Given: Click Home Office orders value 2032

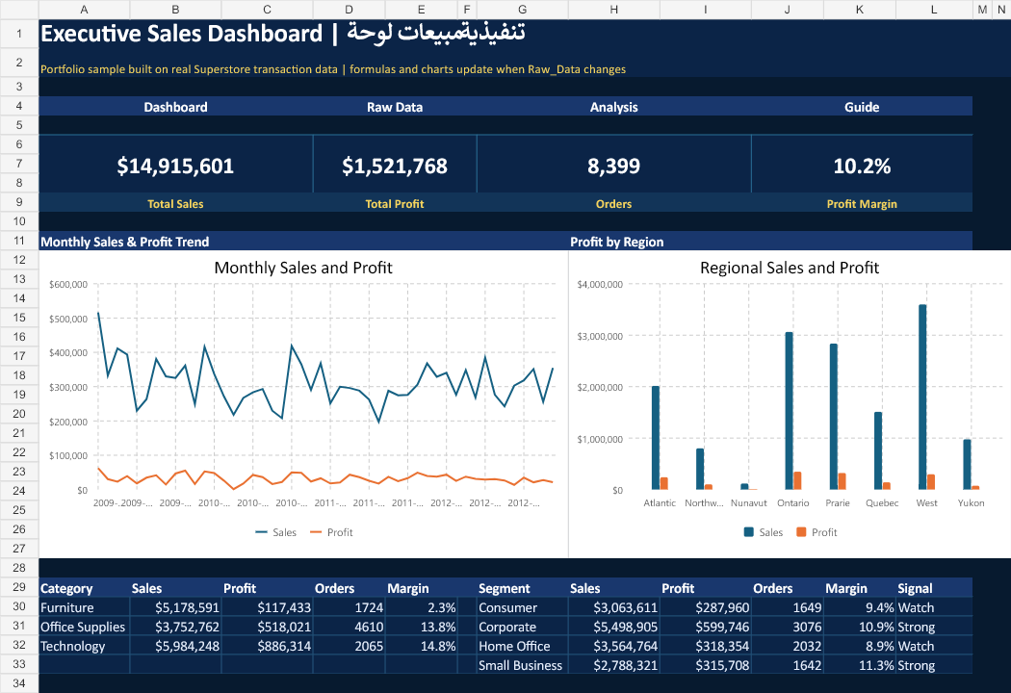Looking at the screenshot, I should pos(788,646).
